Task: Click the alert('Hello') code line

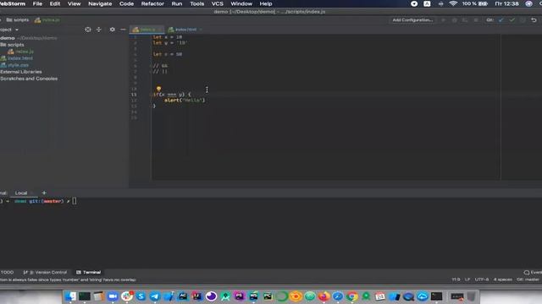Action: 185,100
